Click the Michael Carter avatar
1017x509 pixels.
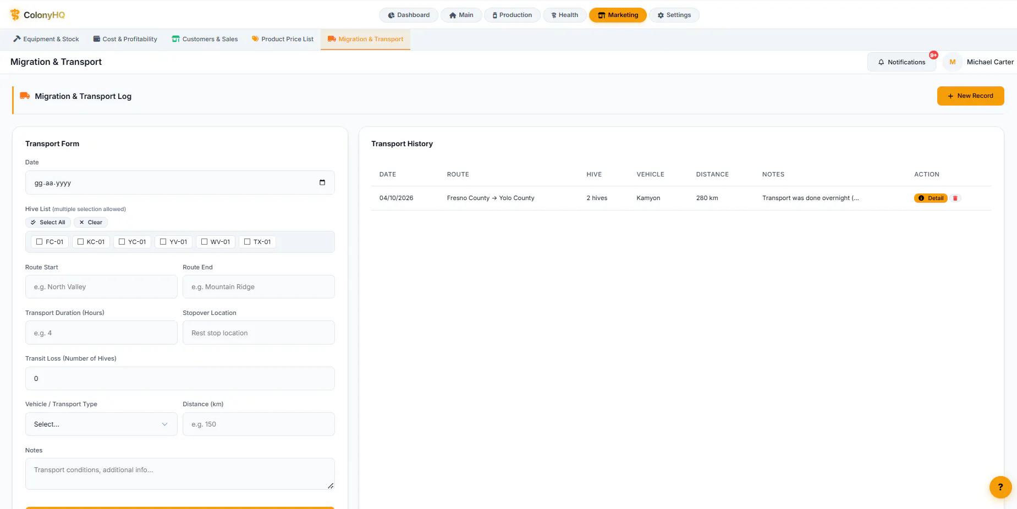coord(952,62)
